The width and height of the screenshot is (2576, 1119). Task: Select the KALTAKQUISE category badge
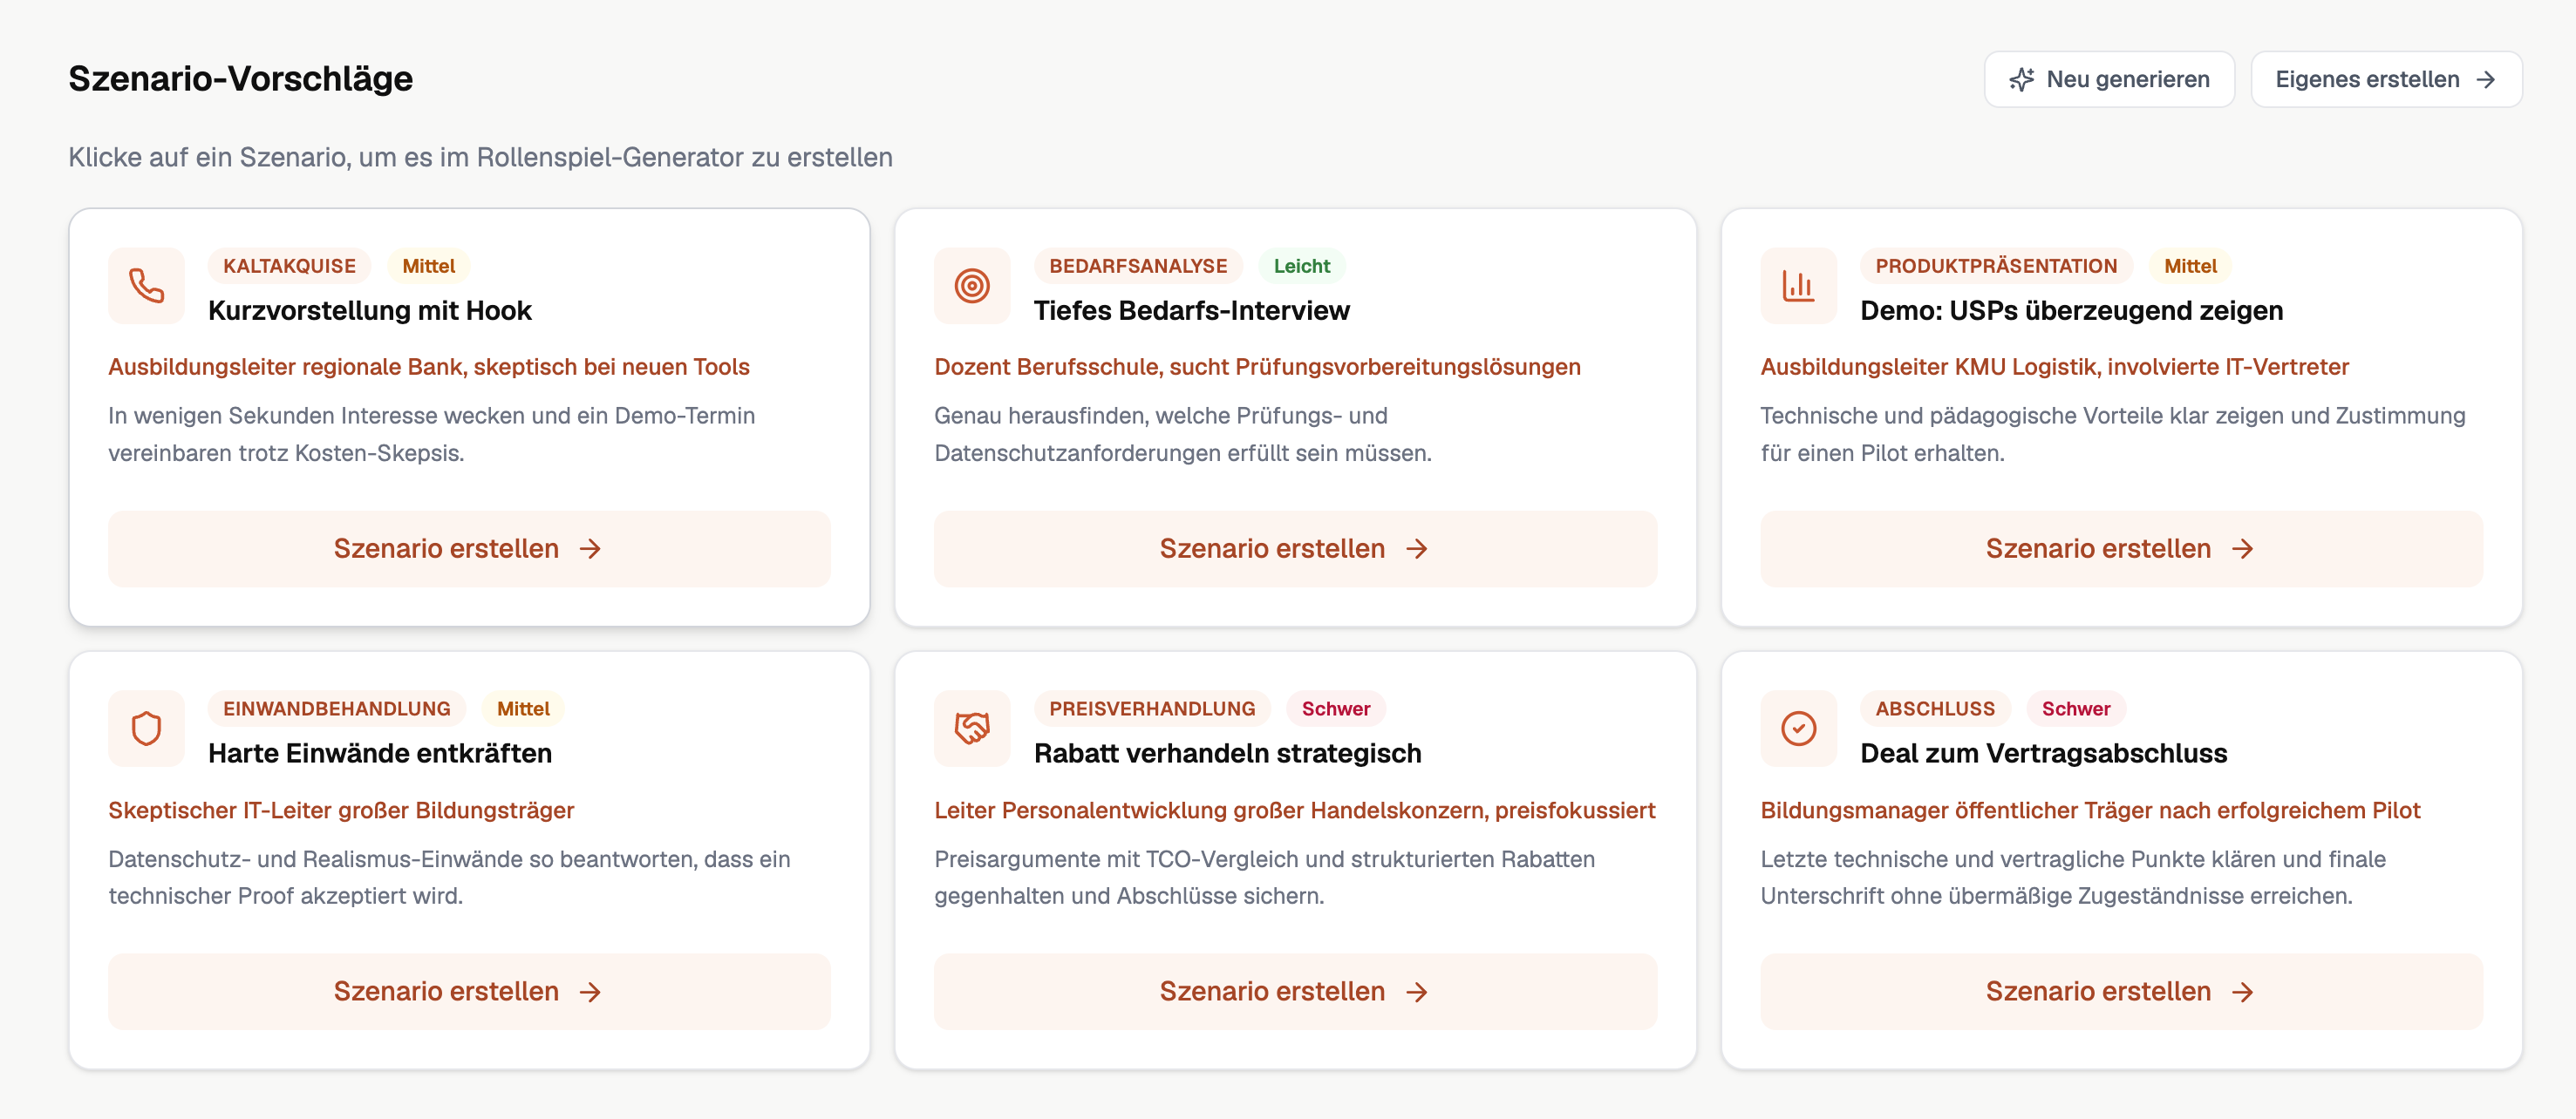(288, 266)
